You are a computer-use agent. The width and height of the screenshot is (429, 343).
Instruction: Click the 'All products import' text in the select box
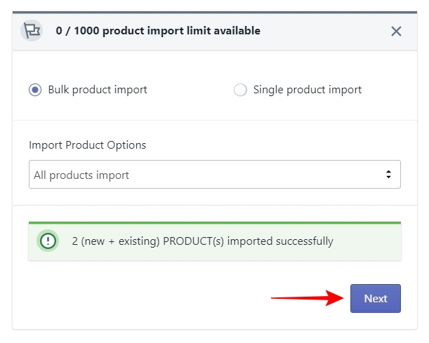tap(81, 175)
